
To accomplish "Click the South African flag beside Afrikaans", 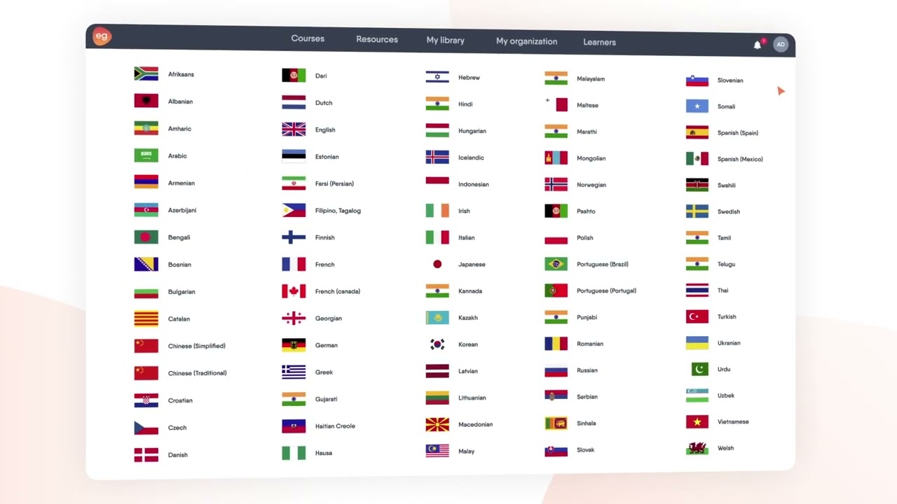I will [146, 73].
